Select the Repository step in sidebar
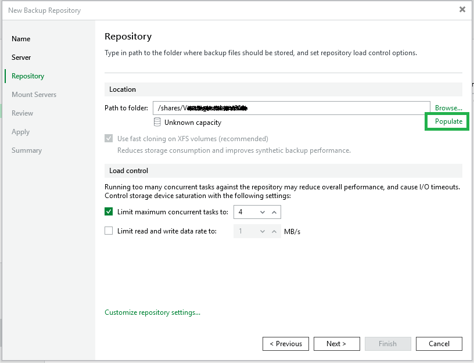474x363 pixels. tap(28, 76)
